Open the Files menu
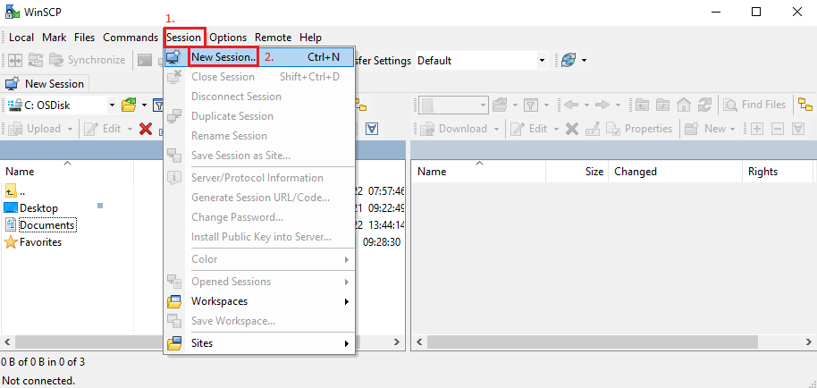The width and height of the screenshot is (817, 388). click(x=84, y=38)
